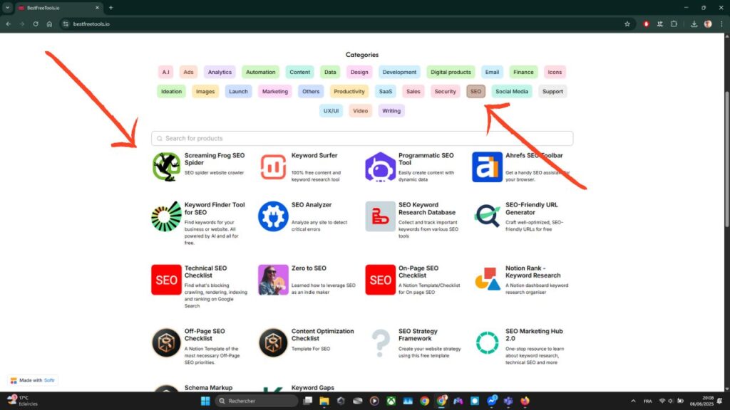Viewport: 730px width, 410px height.
Task: Choose the UX/UI category
Action: click(331, 110)
